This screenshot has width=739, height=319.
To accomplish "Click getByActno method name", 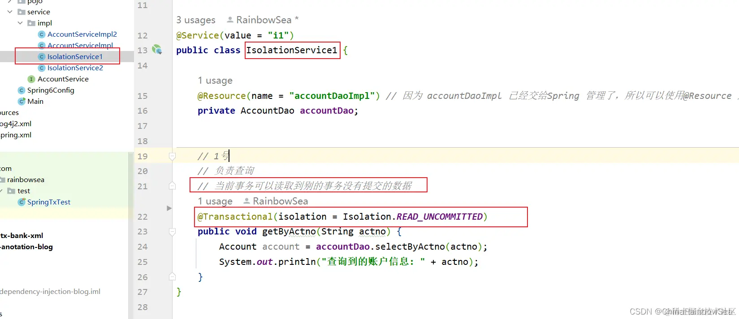I will [x=289, y=231].
